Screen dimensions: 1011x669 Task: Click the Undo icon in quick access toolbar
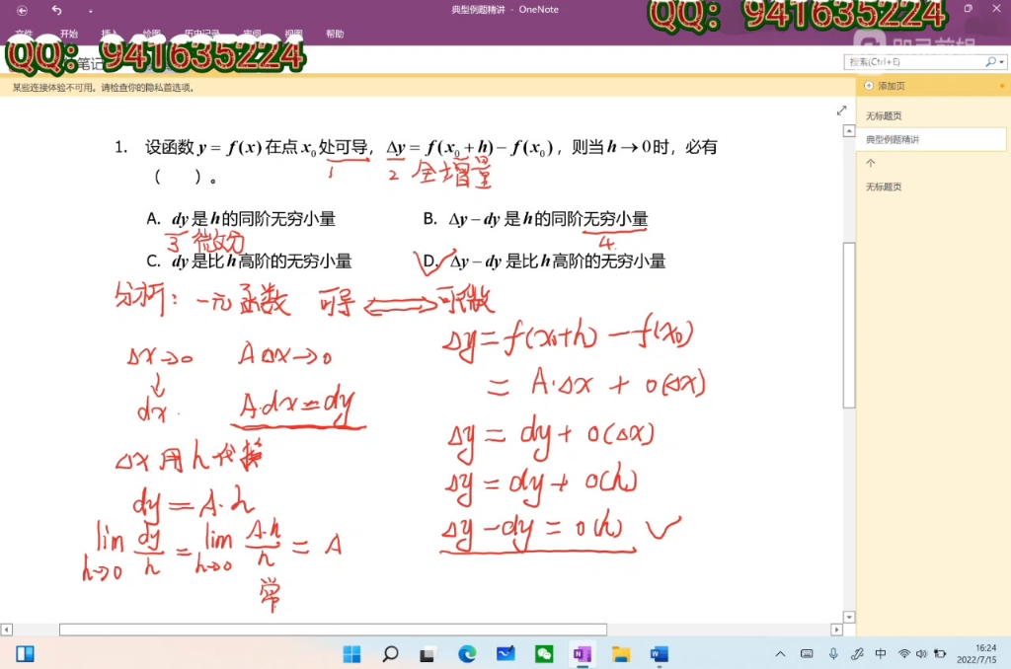pyautogui.click(x=55, y=10)
